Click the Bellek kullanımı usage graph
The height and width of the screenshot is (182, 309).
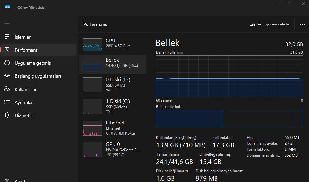tap(229, 76)
